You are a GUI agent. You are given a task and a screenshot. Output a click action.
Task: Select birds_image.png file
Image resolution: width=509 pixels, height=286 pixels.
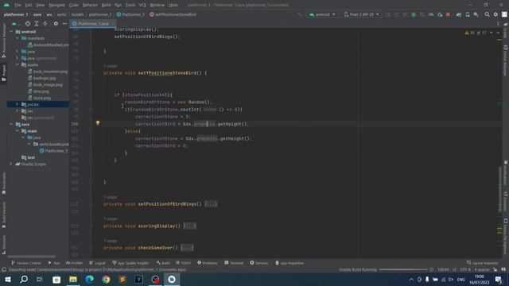point(45,85)
